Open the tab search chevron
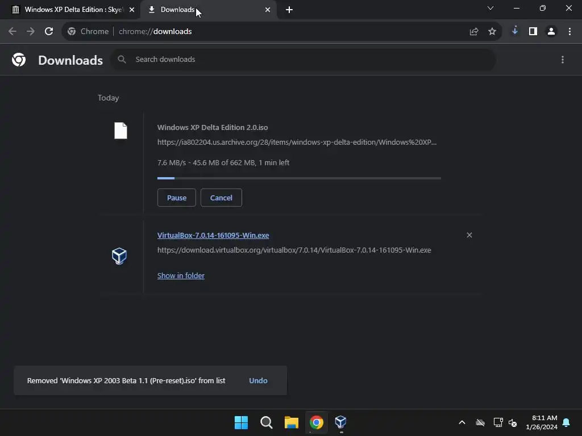 (x=490, y=8)
